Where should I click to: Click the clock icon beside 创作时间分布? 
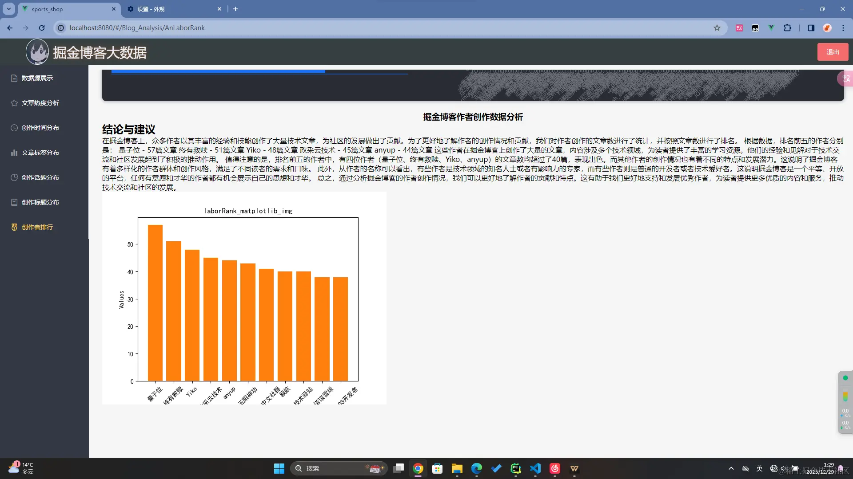tap(14, 128)
